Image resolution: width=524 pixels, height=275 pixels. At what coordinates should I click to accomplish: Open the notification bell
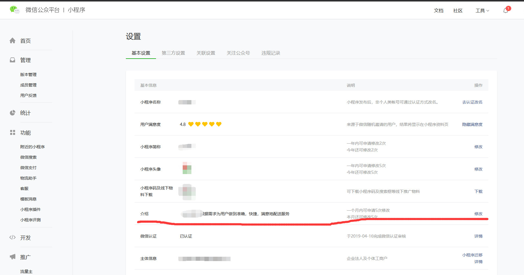tap(505, 11)
